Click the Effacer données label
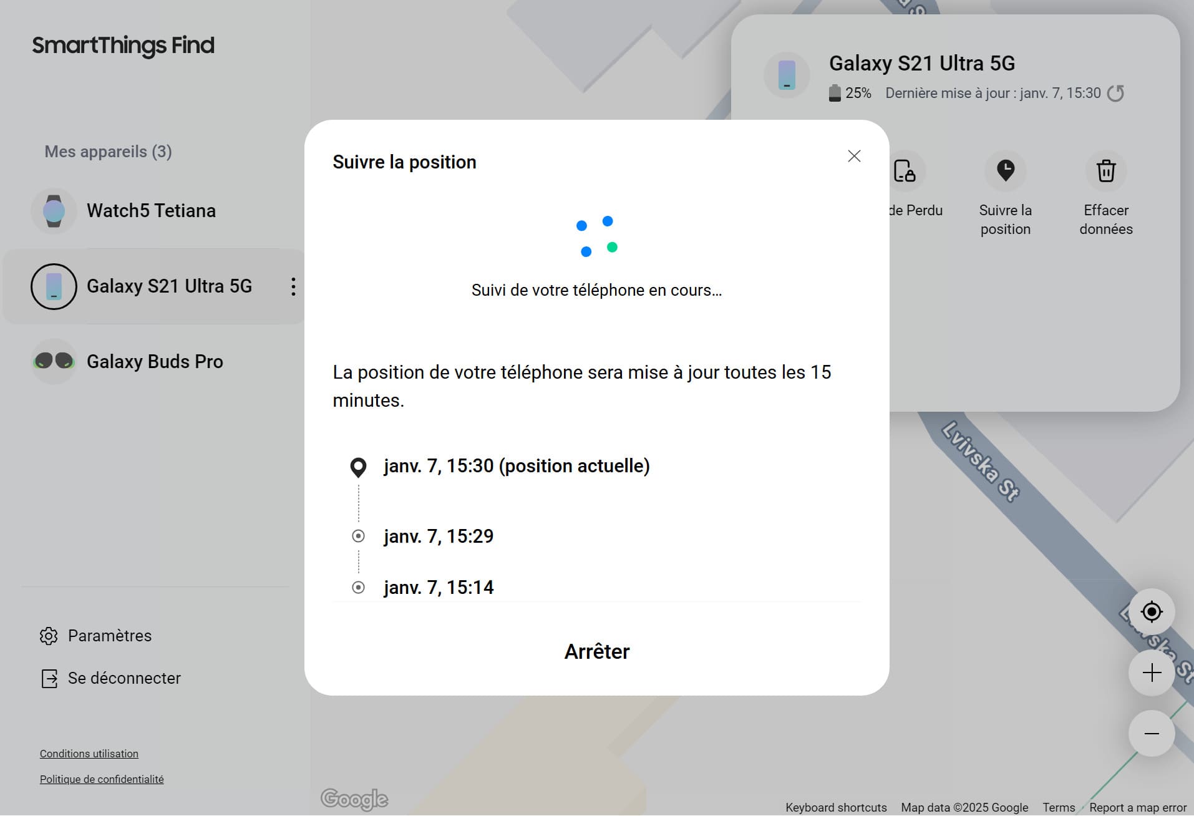The image size is (1194, 816). tap(1106, 220)
